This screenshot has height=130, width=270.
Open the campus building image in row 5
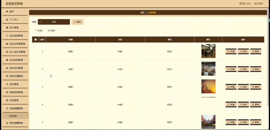click(208, 122)
